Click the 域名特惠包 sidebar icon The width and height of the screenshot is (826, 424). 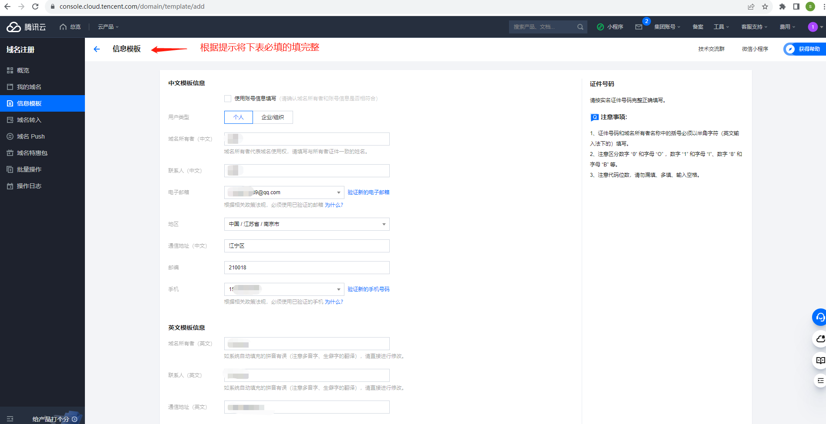pyautogui.click(x=10, y=153)
